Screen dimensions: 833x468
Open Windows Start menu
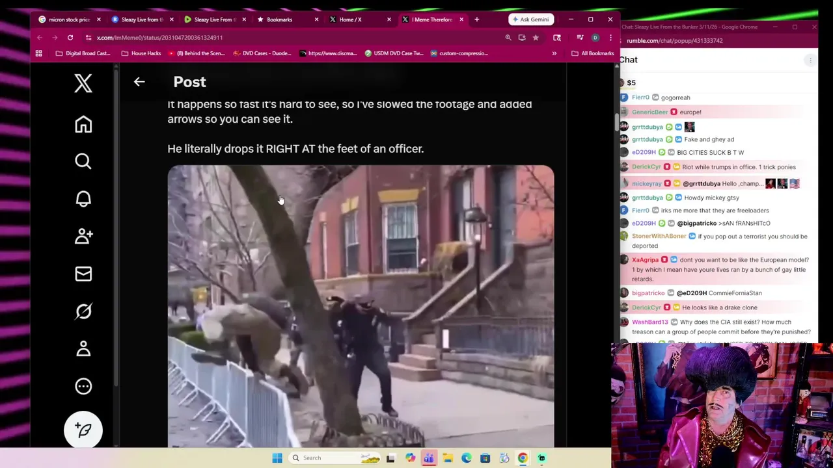pos(277,458)
